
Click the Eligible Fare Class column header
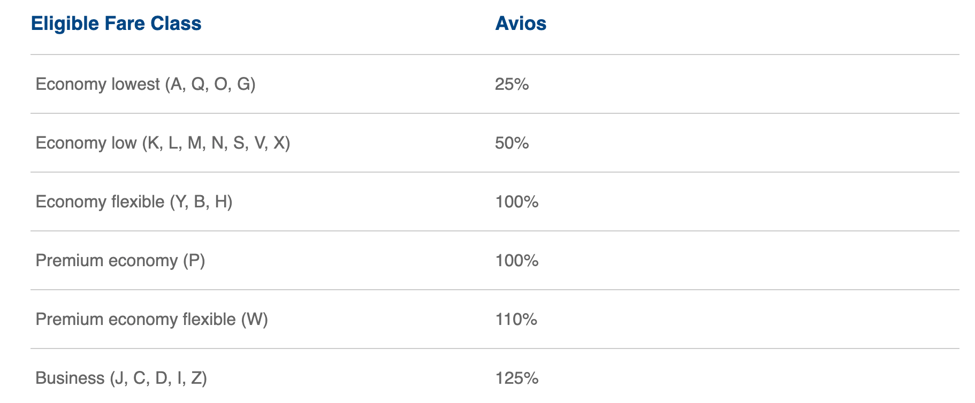[x=116, y=24]
